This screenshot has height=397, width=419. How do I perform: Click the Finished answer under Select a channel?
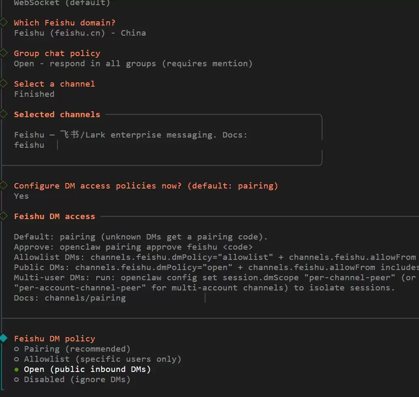[34, 94]
